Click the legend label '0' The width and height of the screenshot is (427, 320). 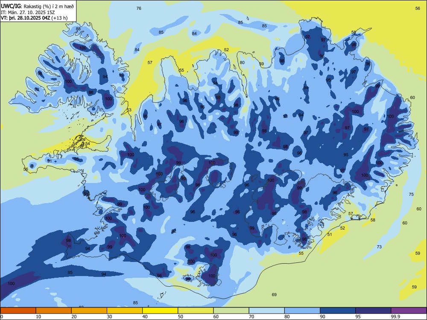(x=2, y=317)
